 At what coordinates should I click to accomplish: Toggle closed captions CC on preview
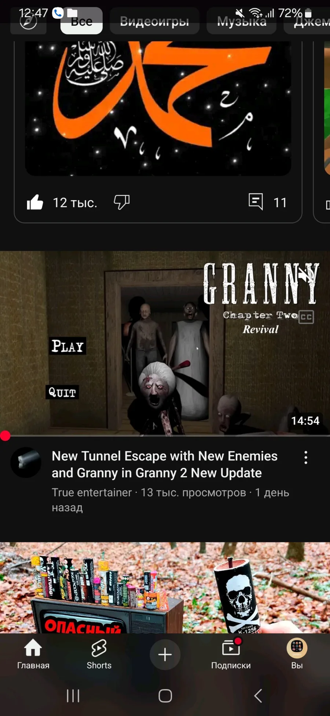(x=306, y=317)
